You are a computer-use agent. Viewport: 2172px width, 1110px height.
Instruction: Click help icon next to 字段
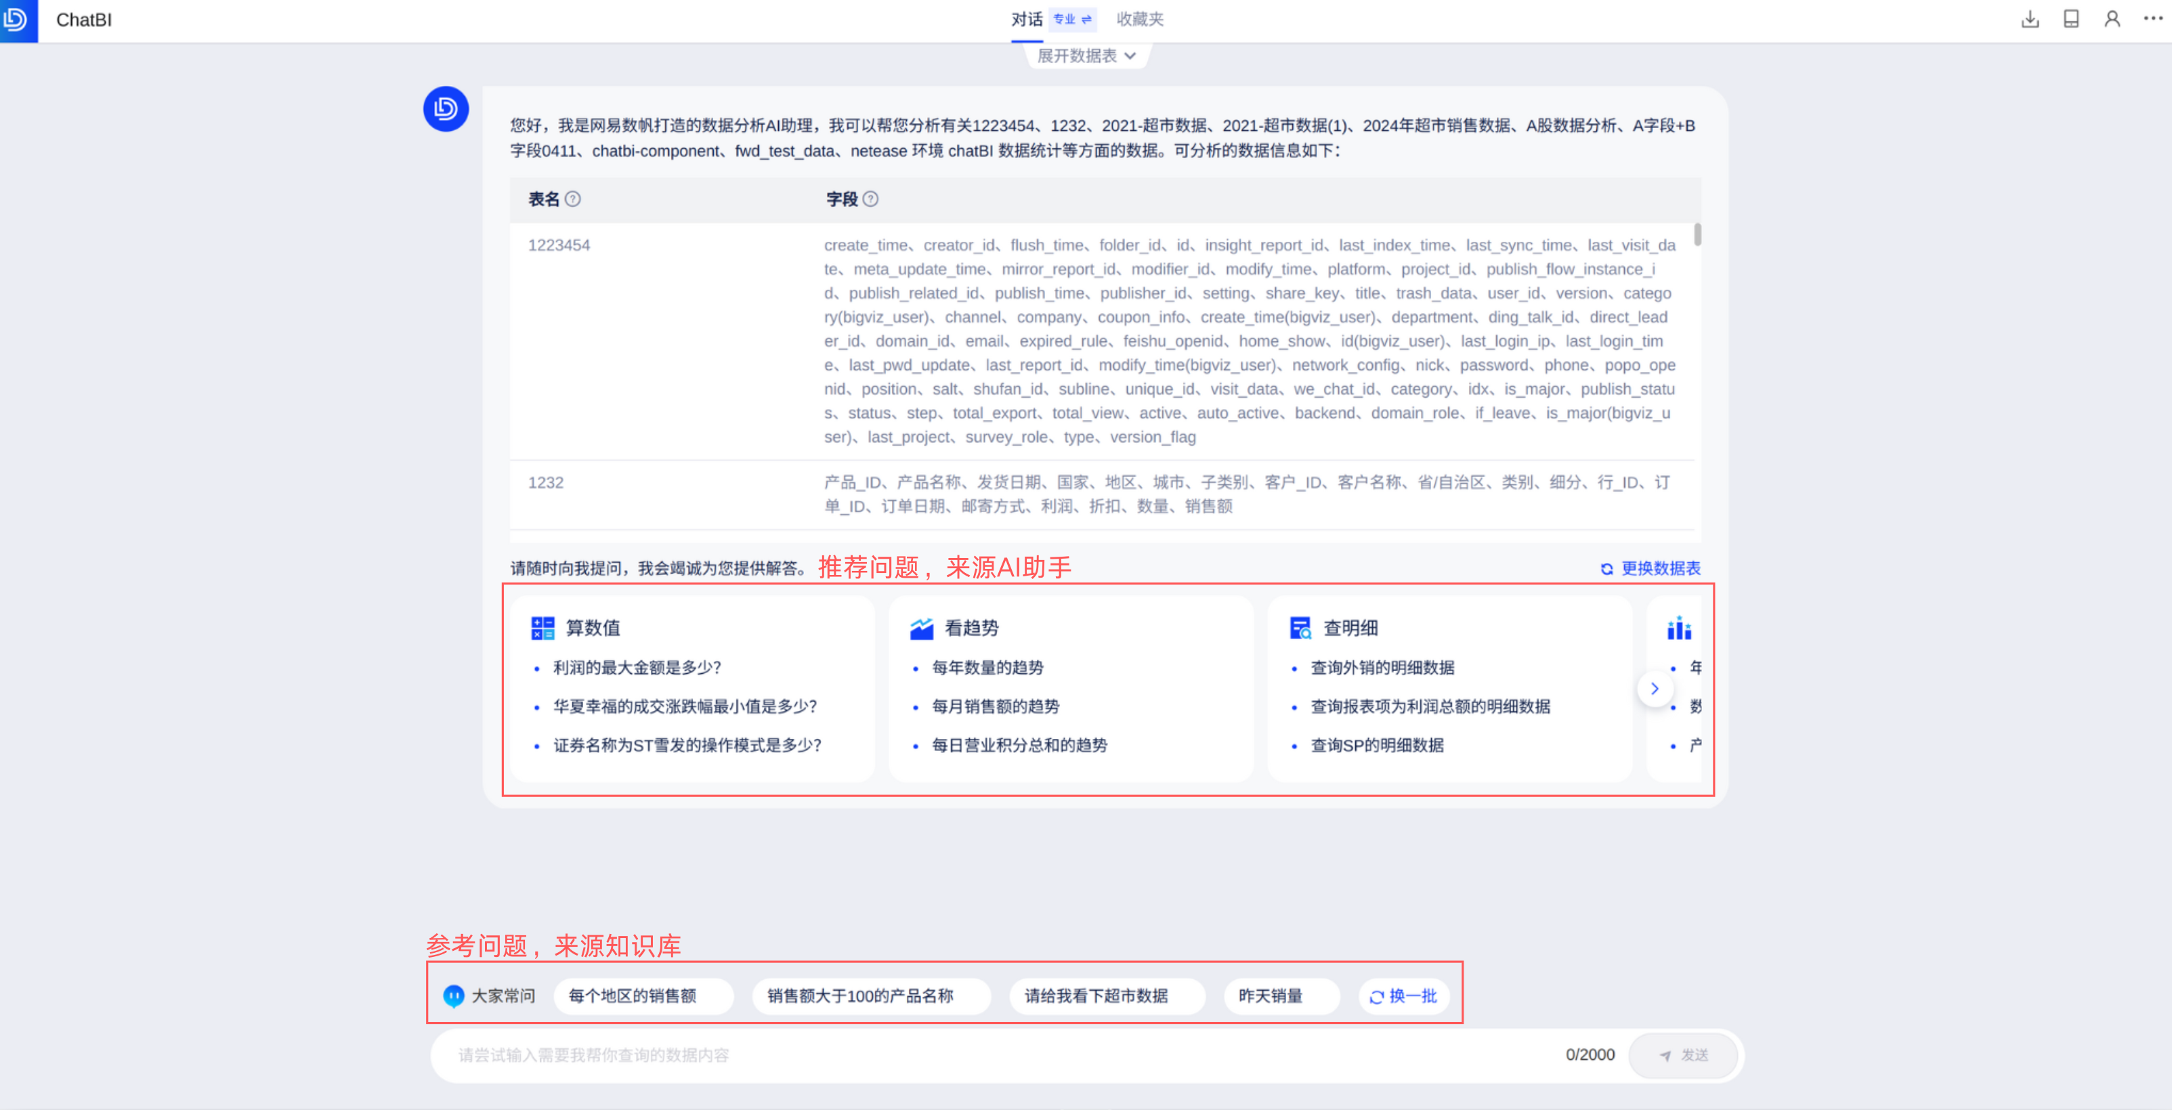(x=871, y=199)
